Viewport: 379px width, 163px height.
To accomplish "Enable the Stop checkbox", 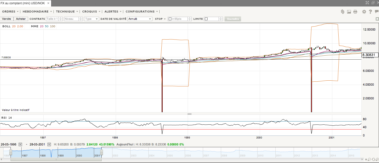I will click(170, 19).
